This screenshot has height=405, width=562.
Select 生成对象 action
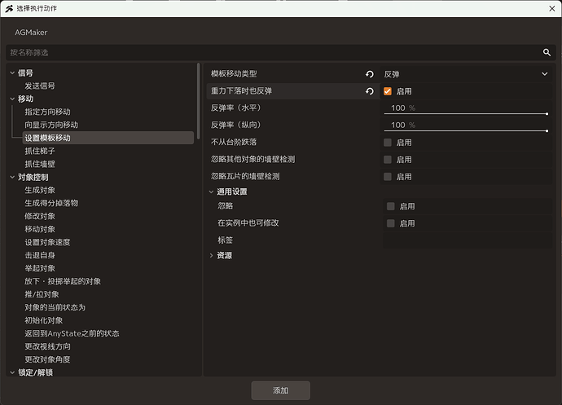tap(40, 190)
